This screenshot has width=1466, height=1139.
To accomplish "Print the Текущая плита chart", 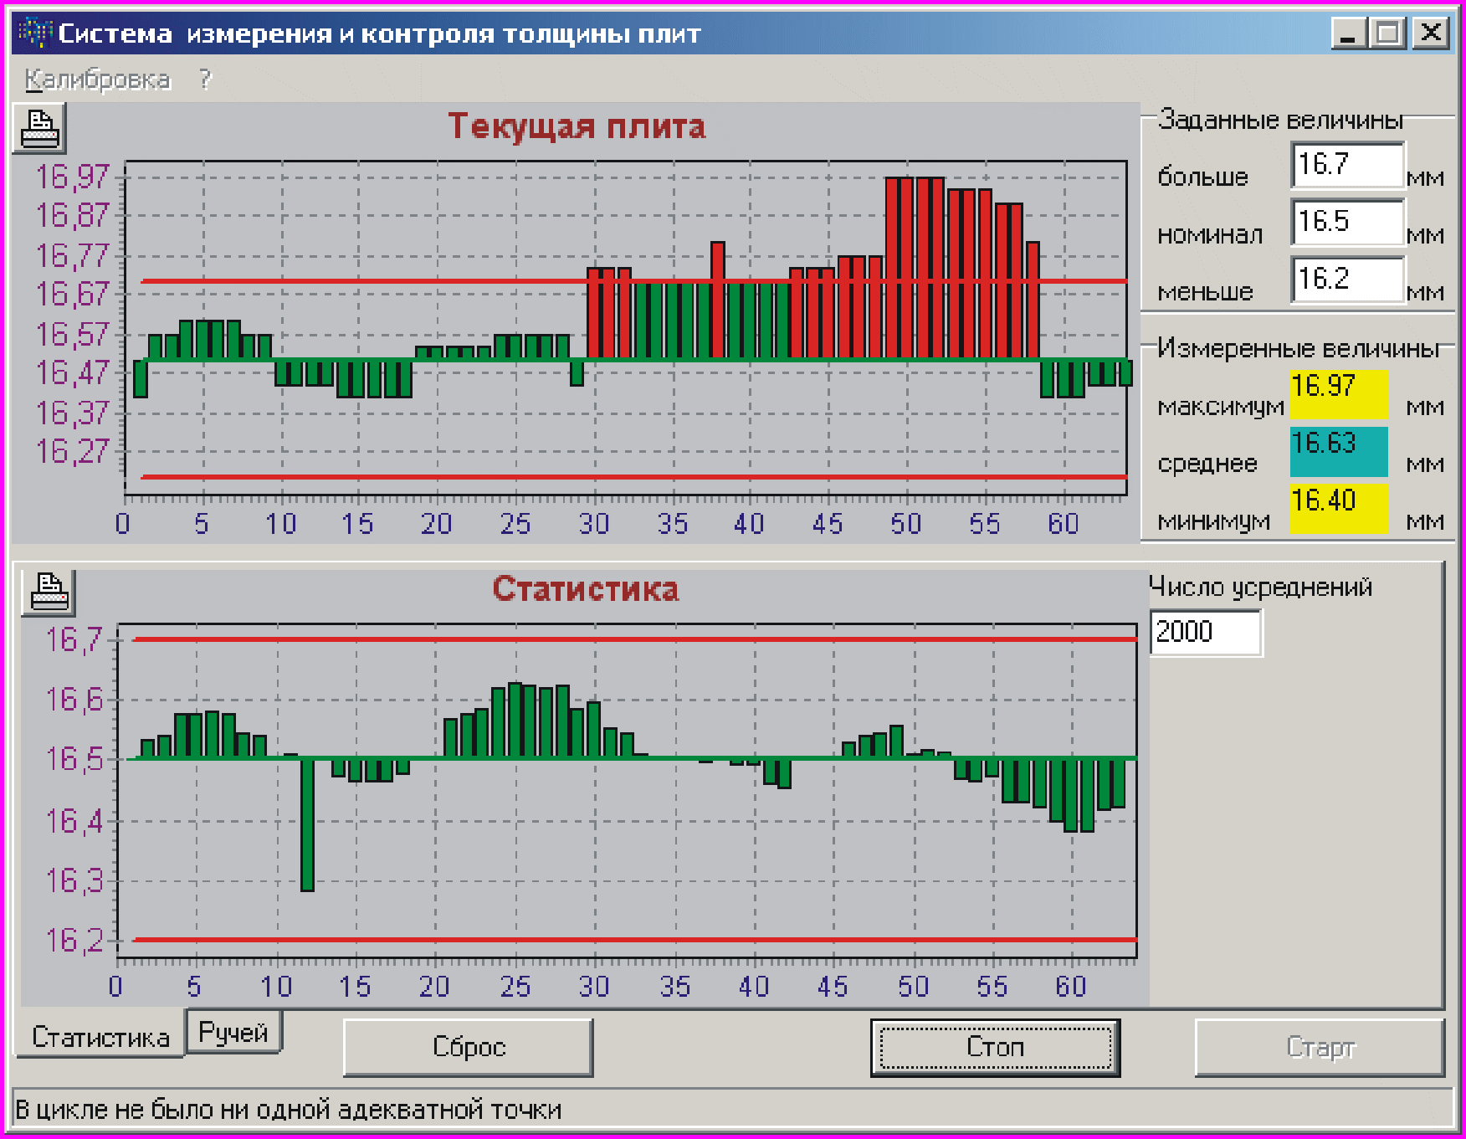I will (x=39, y=130).
